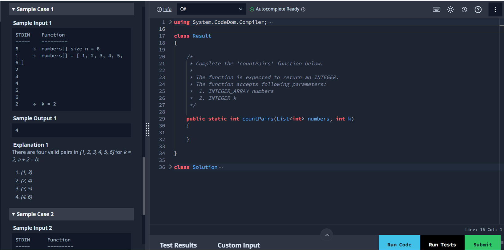Screen dimensions: 504x250
Task: Click the Run Tests button
Action: pos(442,243)
